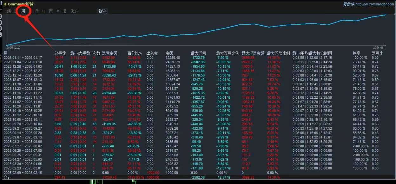Sort by the 盈亏金额 column header
Image resolution: width=396 pixels, height=184 pixels.
tap(109, 53)
